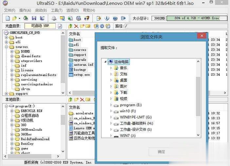Image resolution: width=230 pixels, height=166 pixels.
Task: Collapse 这台电脑 in the browse dialog
Action: coord(105,62)
